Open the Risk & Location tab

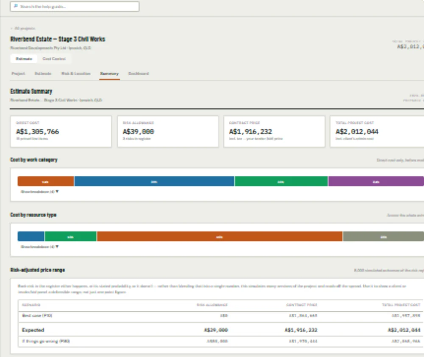tap(76, 74)
